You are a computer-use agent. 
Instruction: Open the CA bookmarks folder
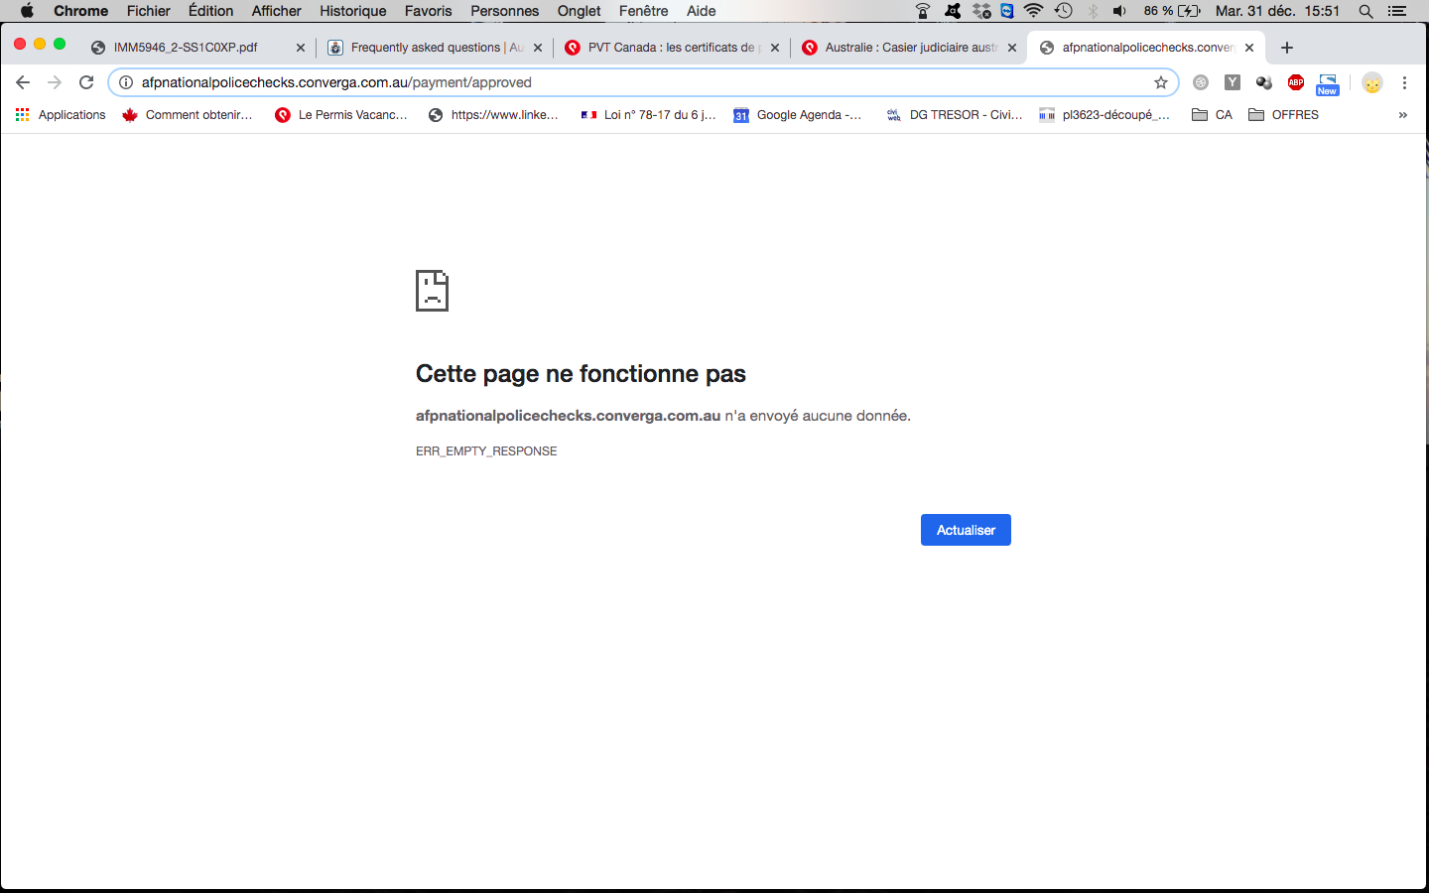pyautogui.click(x=1213, y=115)
